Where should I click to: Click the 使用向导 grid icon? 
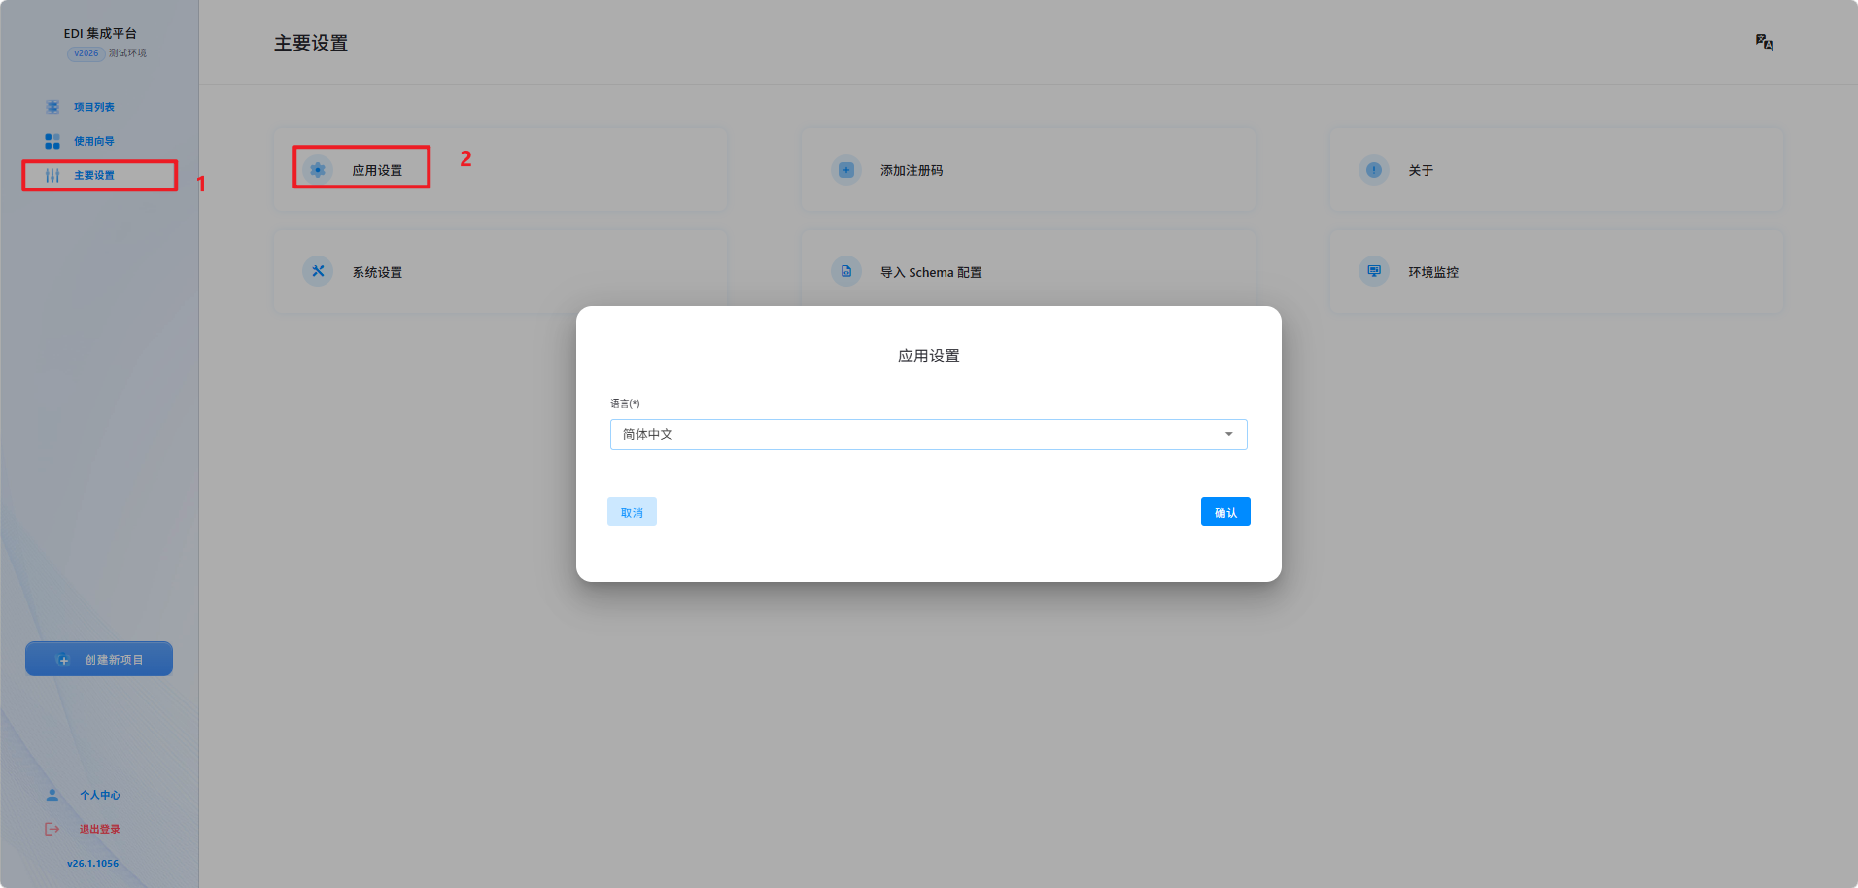click(52, 141)
